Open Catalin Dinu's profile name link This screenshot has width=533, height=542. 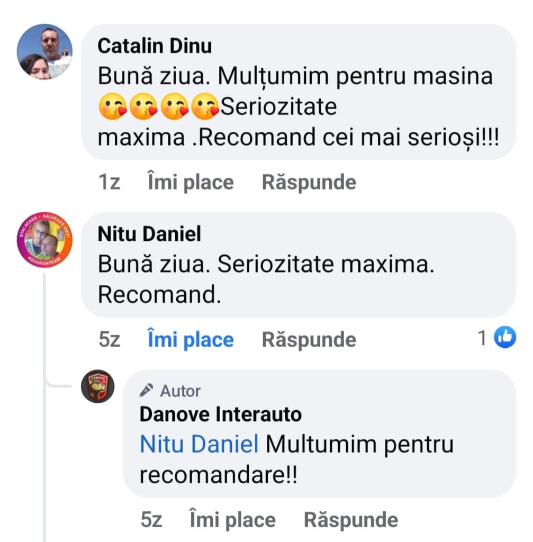tap(155, 46)
